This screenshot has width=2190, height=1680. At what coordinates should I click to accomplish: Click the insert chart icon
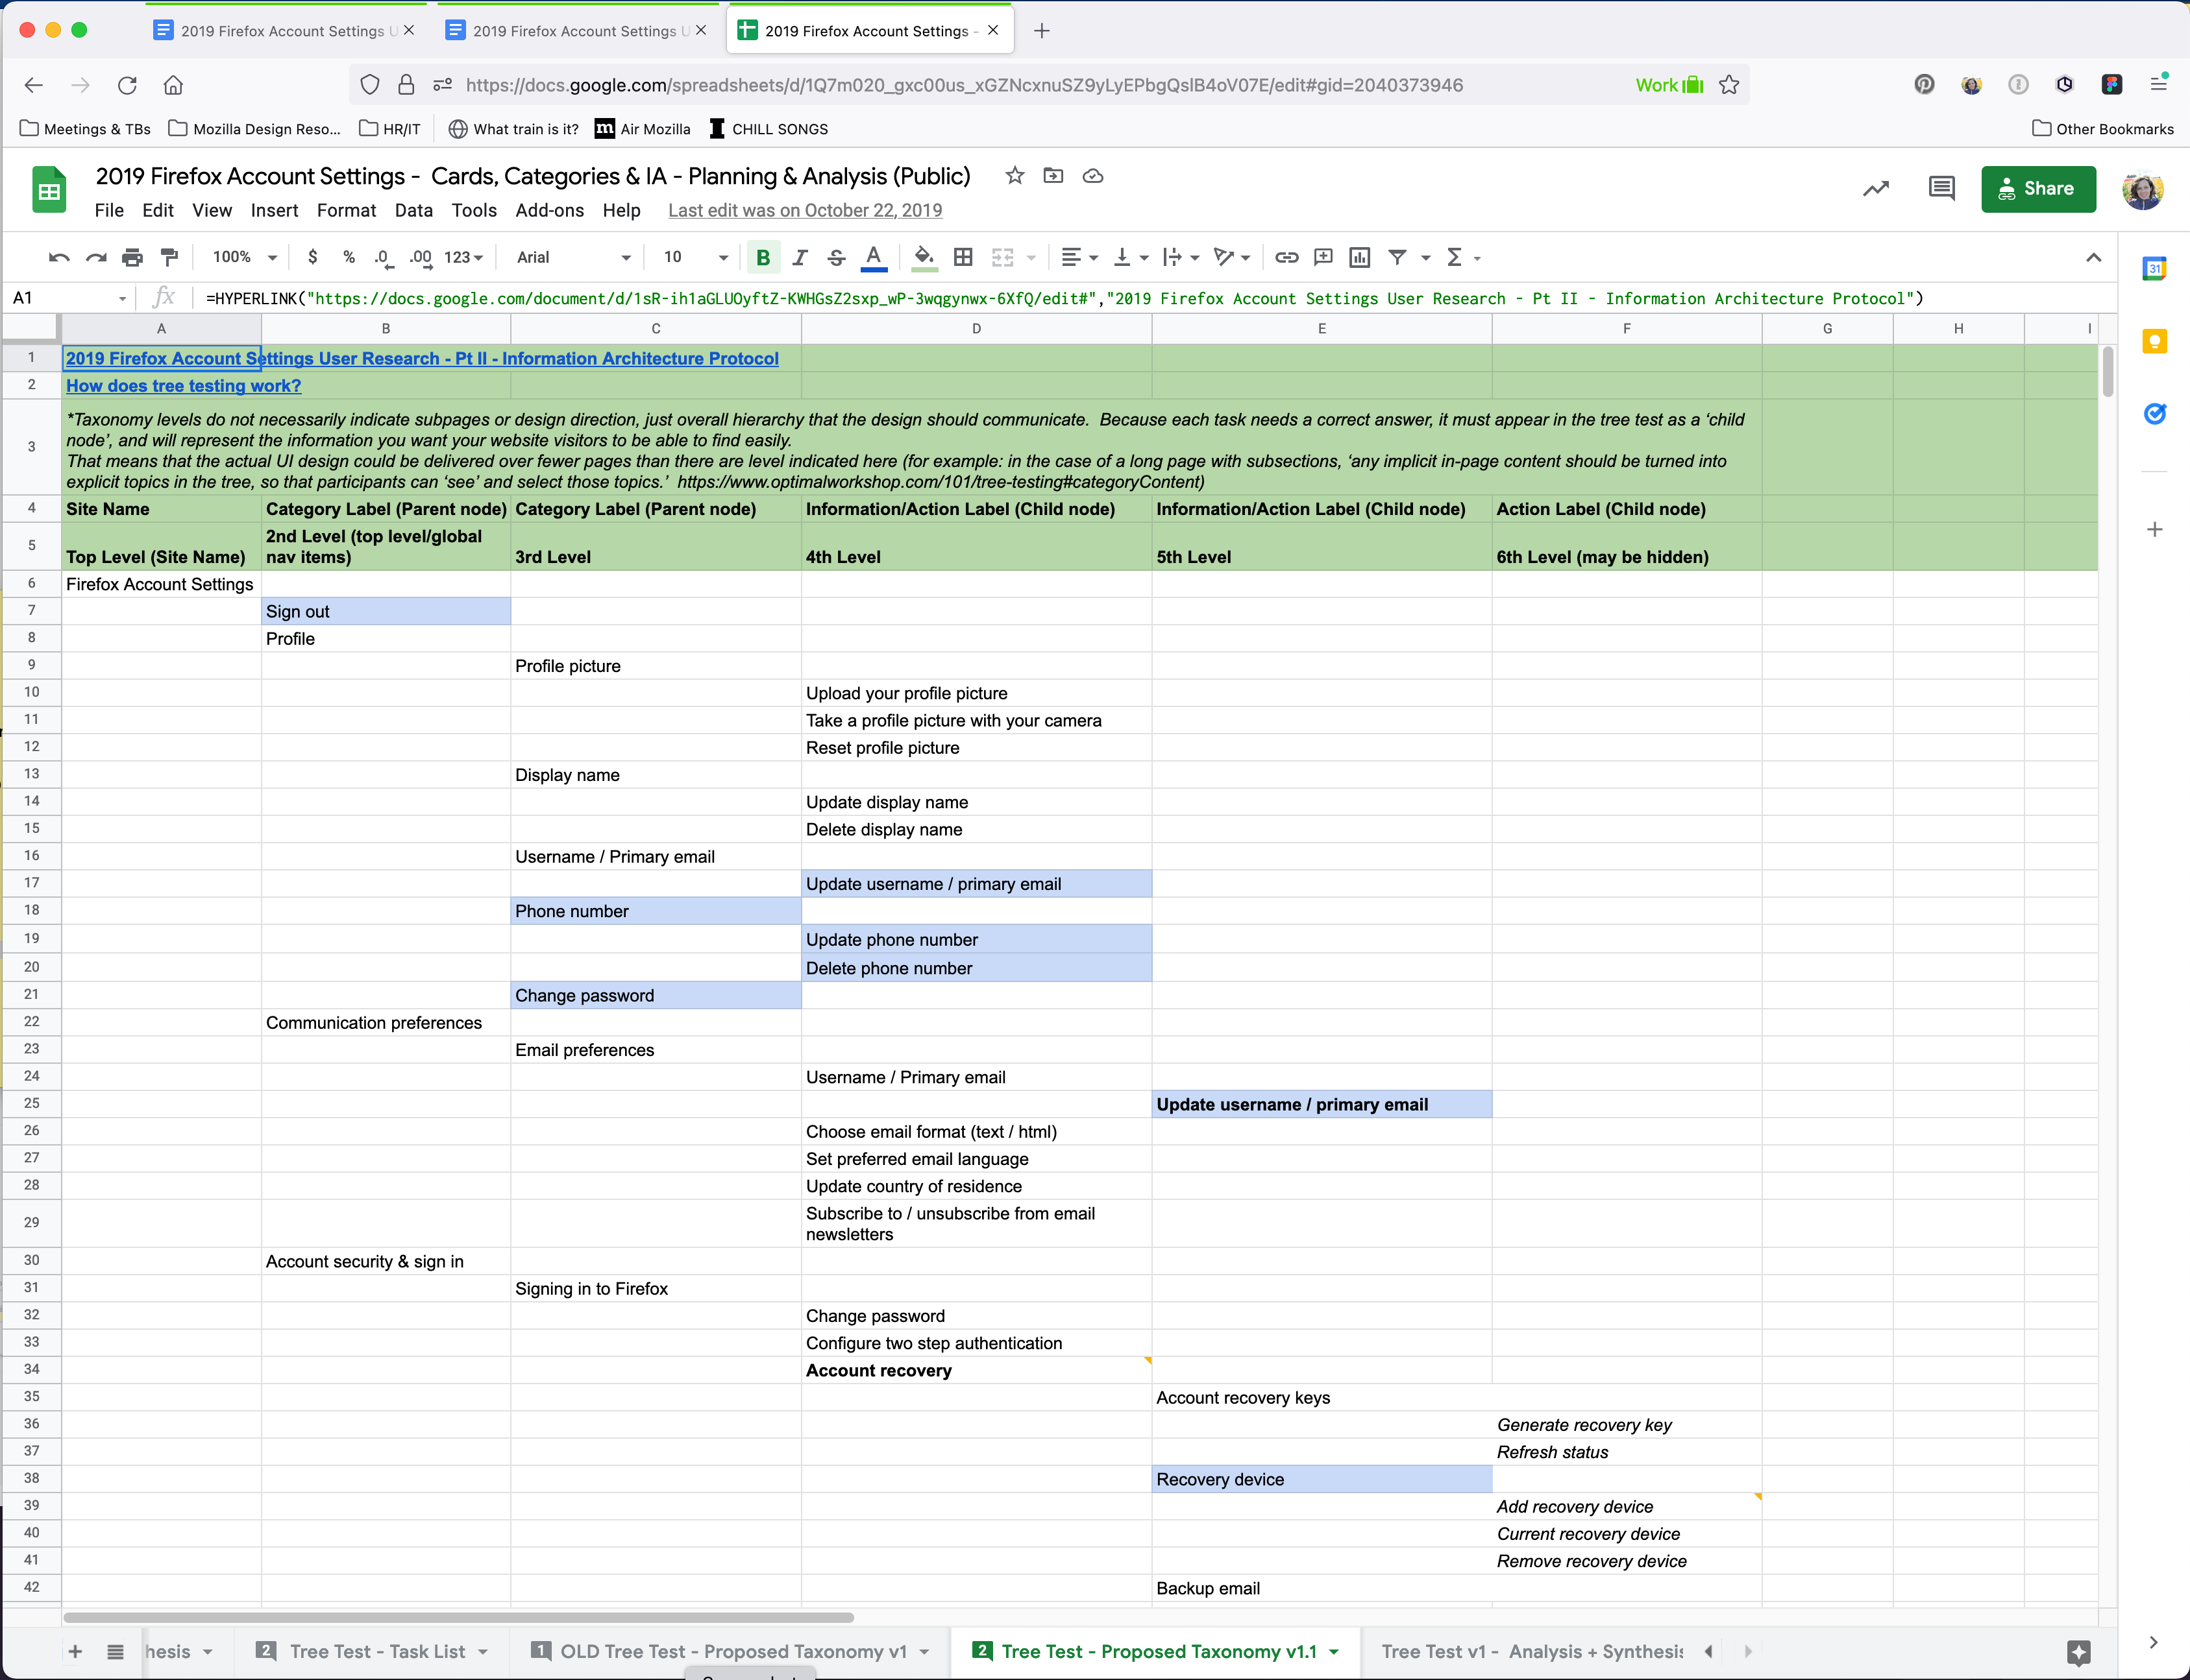coord(1359,257)
